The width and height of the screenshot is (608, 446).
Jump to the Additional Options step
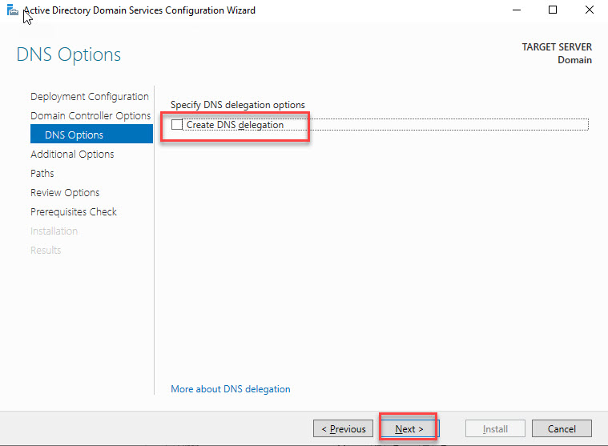point(72,154)
